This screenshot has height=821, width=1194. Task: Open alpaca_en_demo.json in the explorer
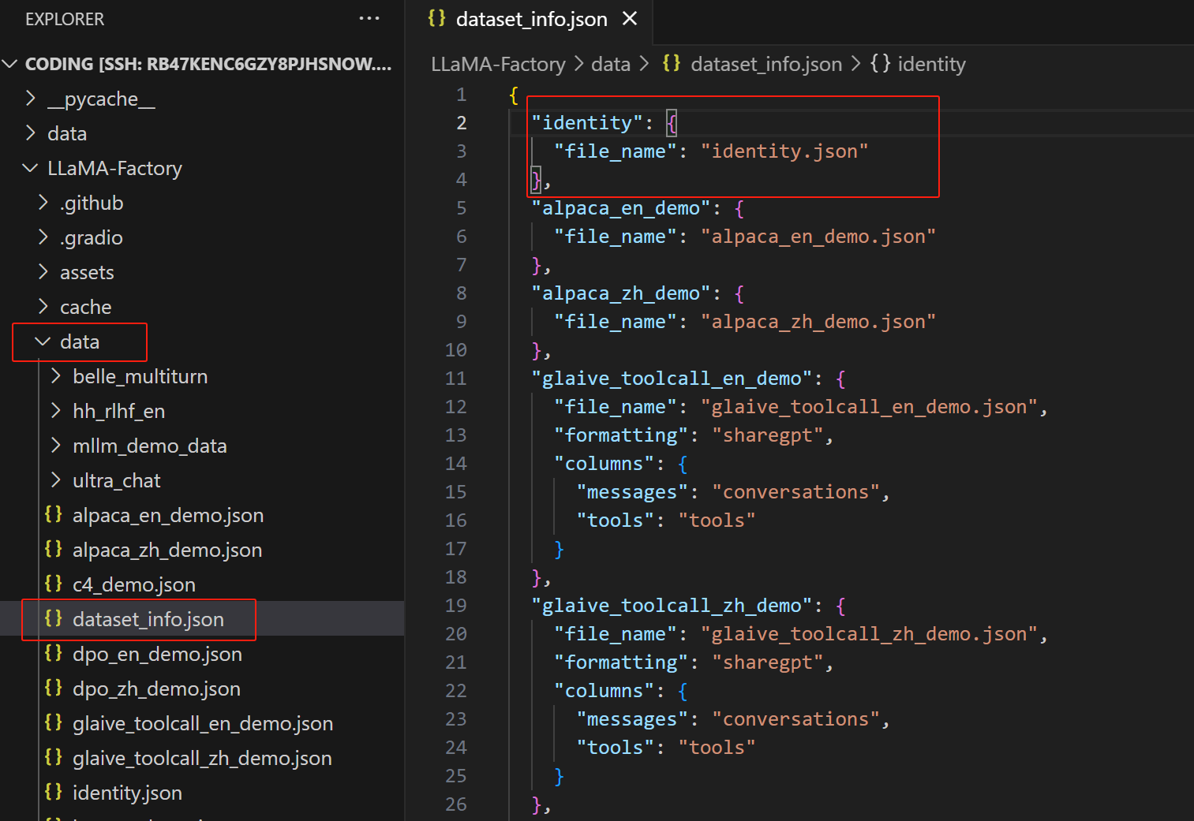168,515
